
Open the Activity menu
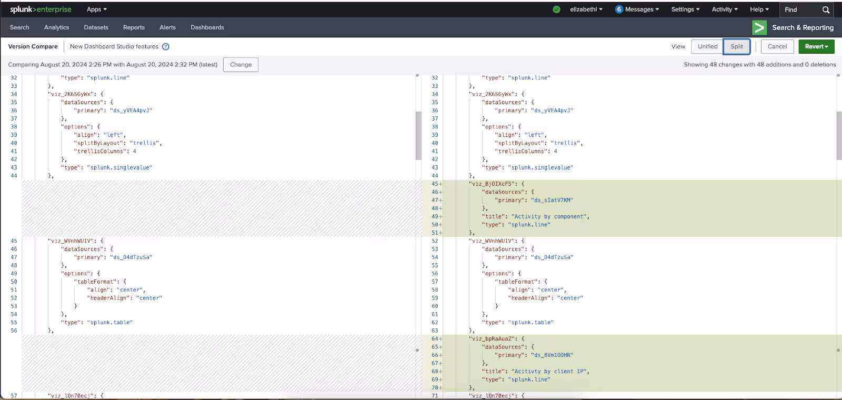tap(725, 9)
